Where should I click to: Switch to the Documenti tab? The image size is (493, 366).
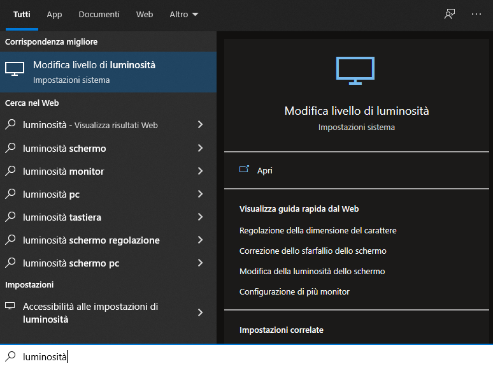tap(99, 15)
